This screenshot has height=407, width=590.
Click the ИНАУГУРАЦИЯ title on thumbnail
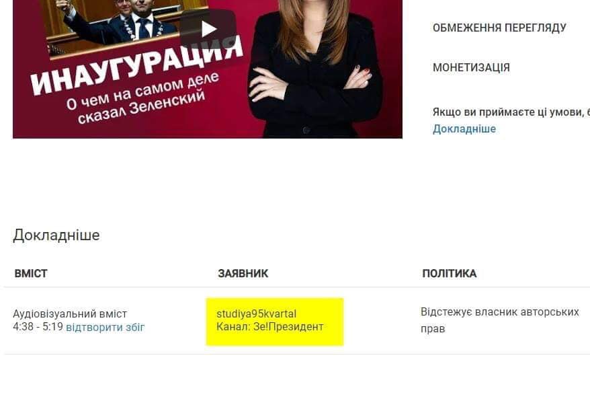click(x=136, y=67)
